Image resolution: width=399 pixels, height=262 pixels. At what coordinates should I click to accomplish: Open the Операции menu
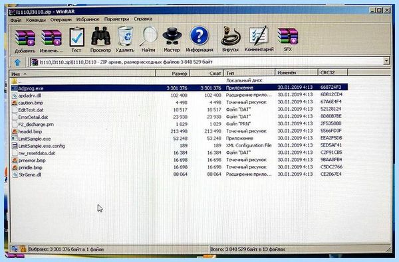pos(61,19)
